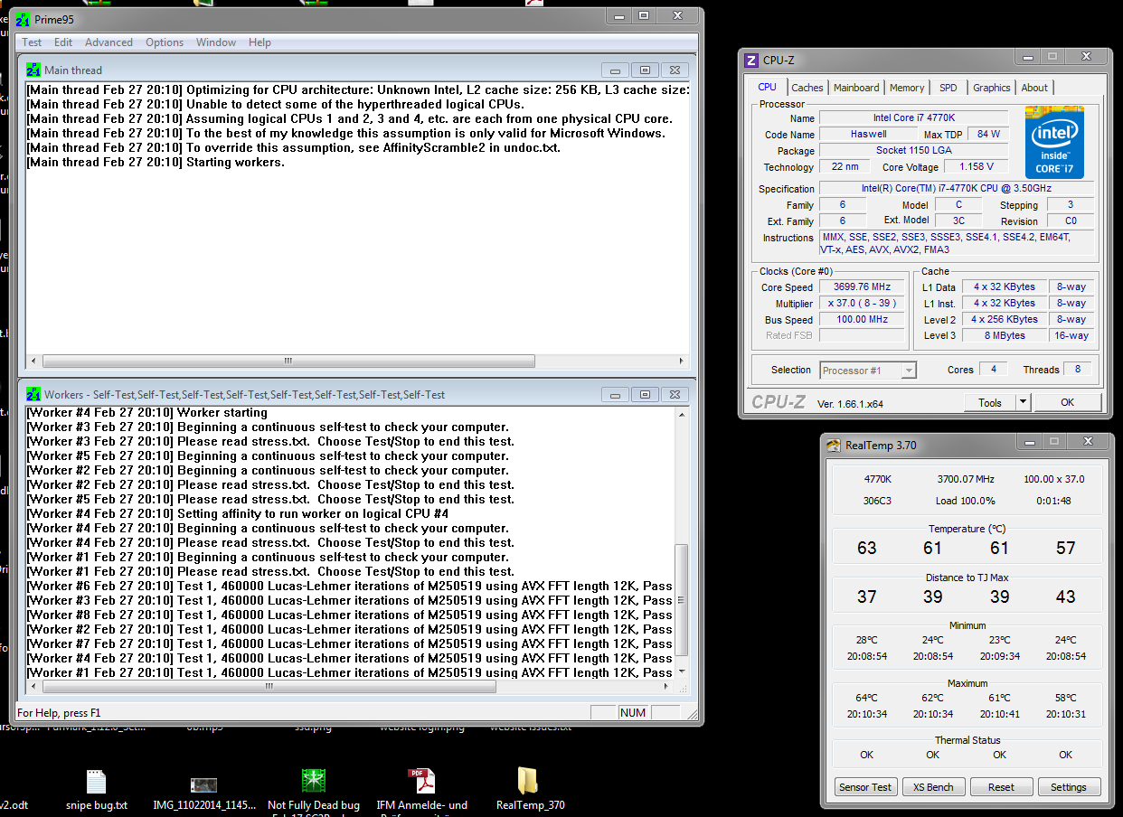Click the Core Speed 3699.76 MHz value
Image resolution: width=1123 pixels, height=817 pixels.
pos(863,287)
